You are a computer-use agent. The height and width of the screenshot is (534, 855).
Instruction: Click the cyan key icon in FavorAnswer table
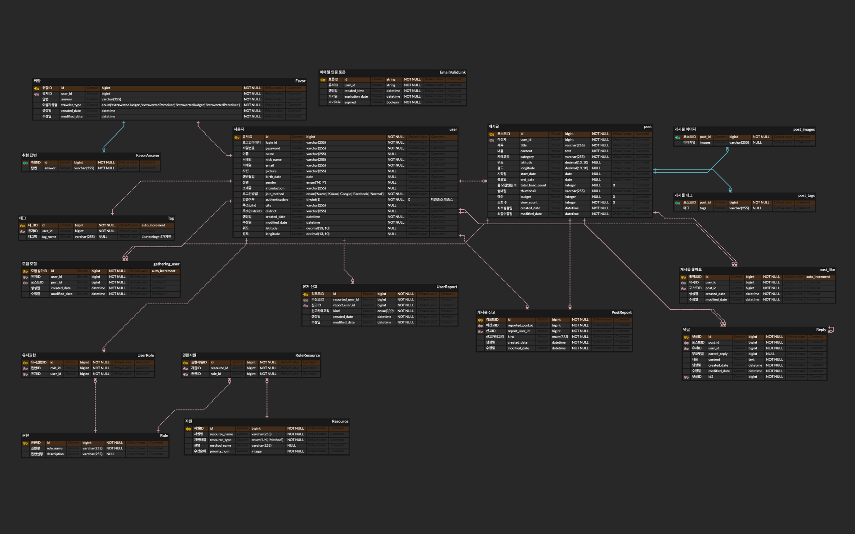[25, 163]
